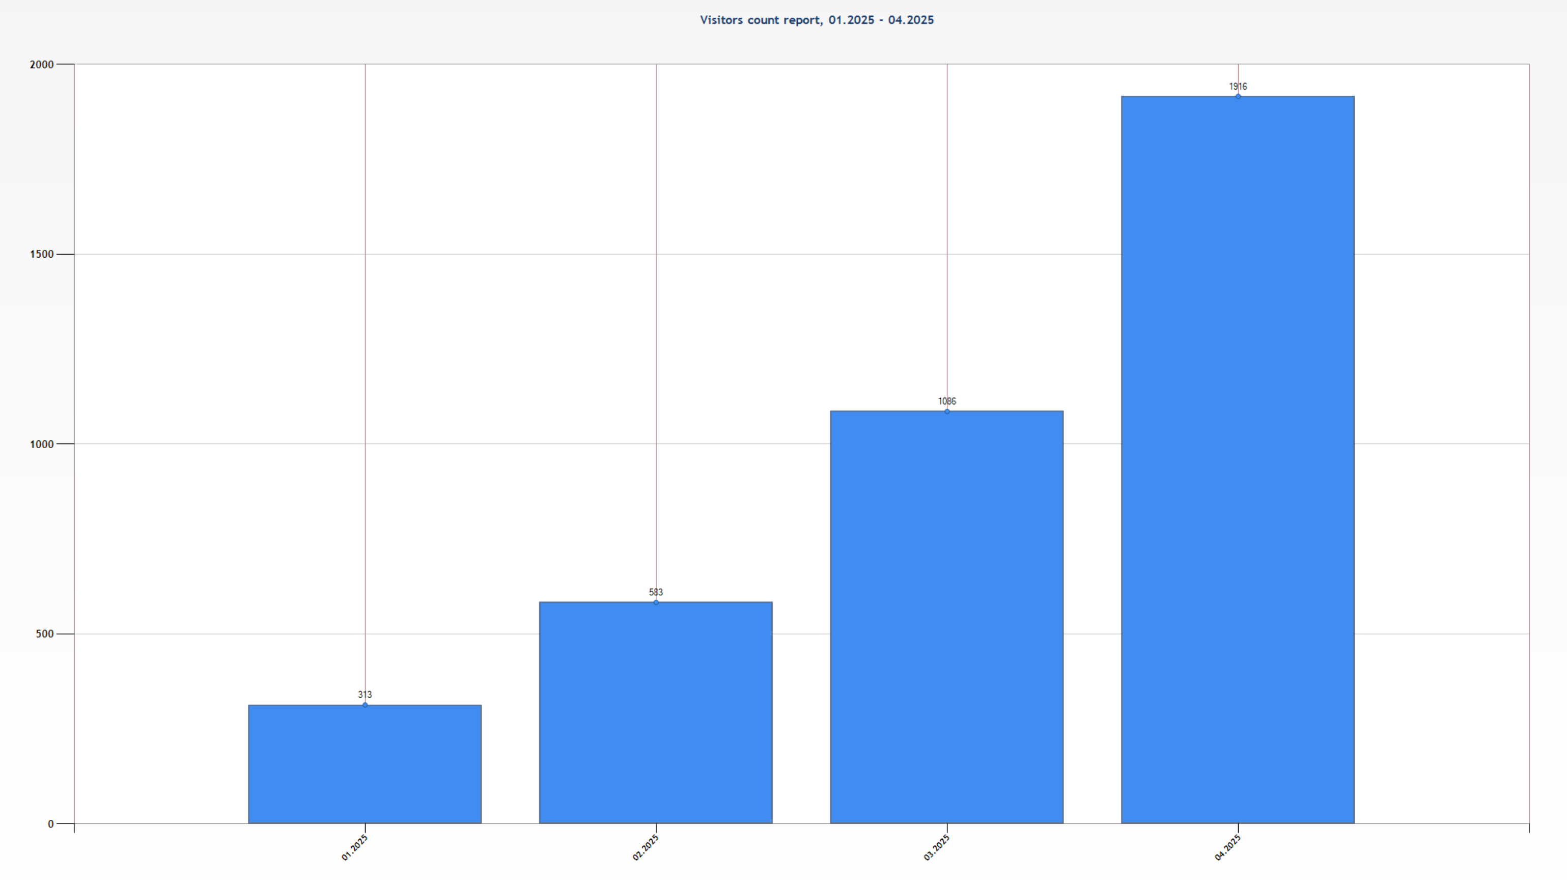
Task: Click the 2000 y-axis label
Action: [41, 65]
